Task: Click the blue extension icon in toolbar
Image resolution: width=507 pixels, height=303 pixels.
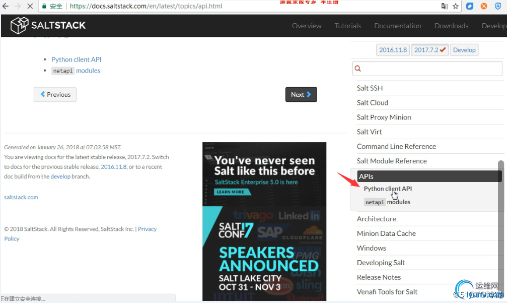Action: click(x=470, y=6)
